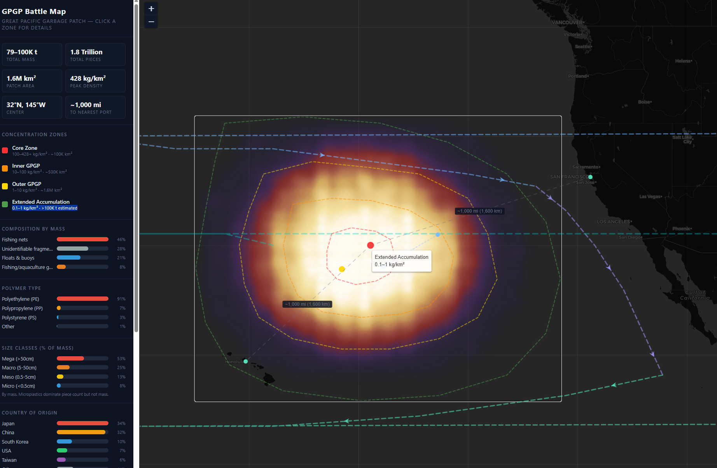Select the Extended Accumulation zone entry
717x468 pixels.
pos(41,202)
